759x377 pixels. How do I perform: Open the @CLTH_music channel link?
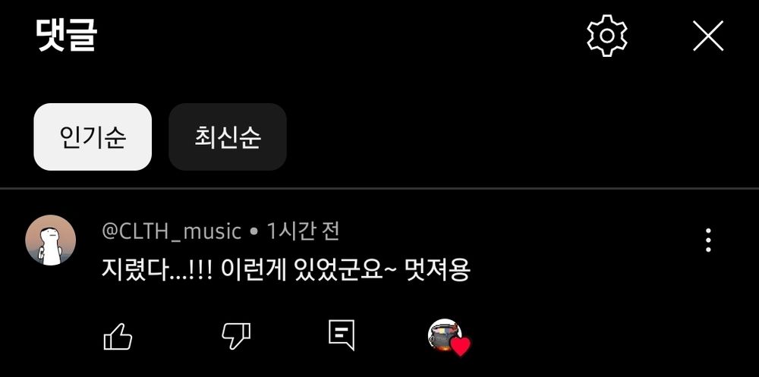(172, 231)
